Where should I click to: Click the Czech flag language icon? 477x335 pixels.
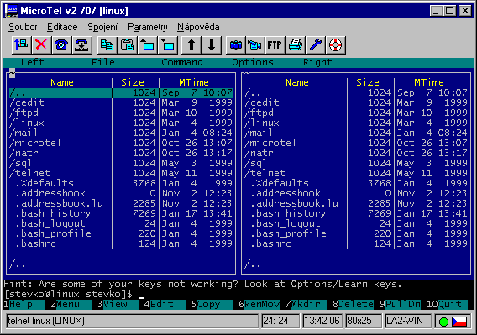point(459,322)
